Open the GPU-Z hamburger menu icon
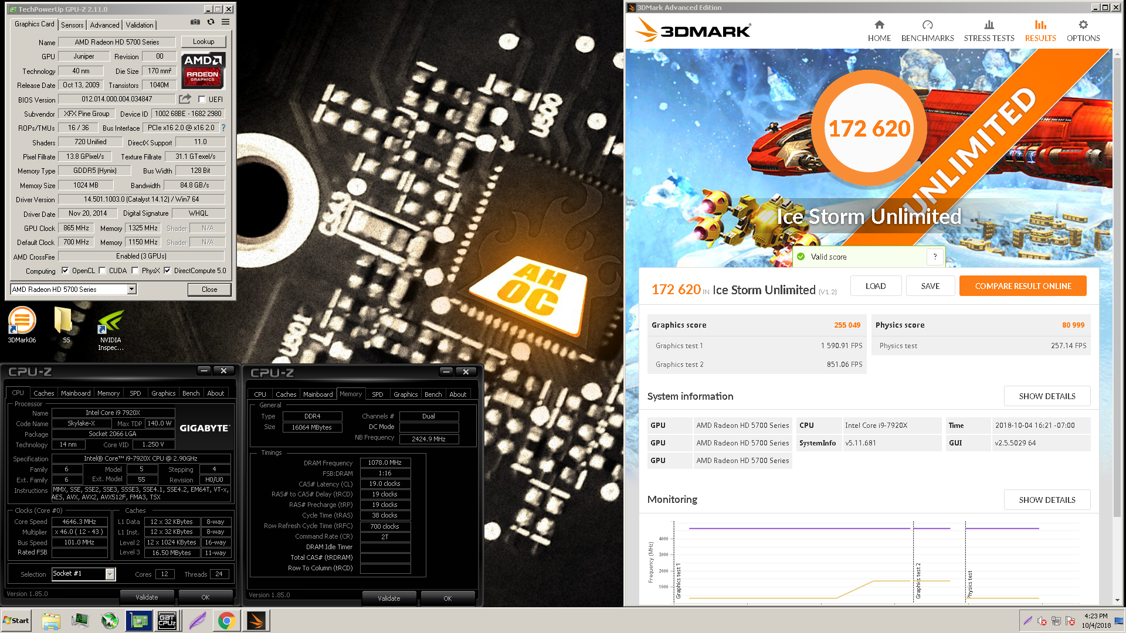Viewport: 1126px width, 633px height. 225,22
